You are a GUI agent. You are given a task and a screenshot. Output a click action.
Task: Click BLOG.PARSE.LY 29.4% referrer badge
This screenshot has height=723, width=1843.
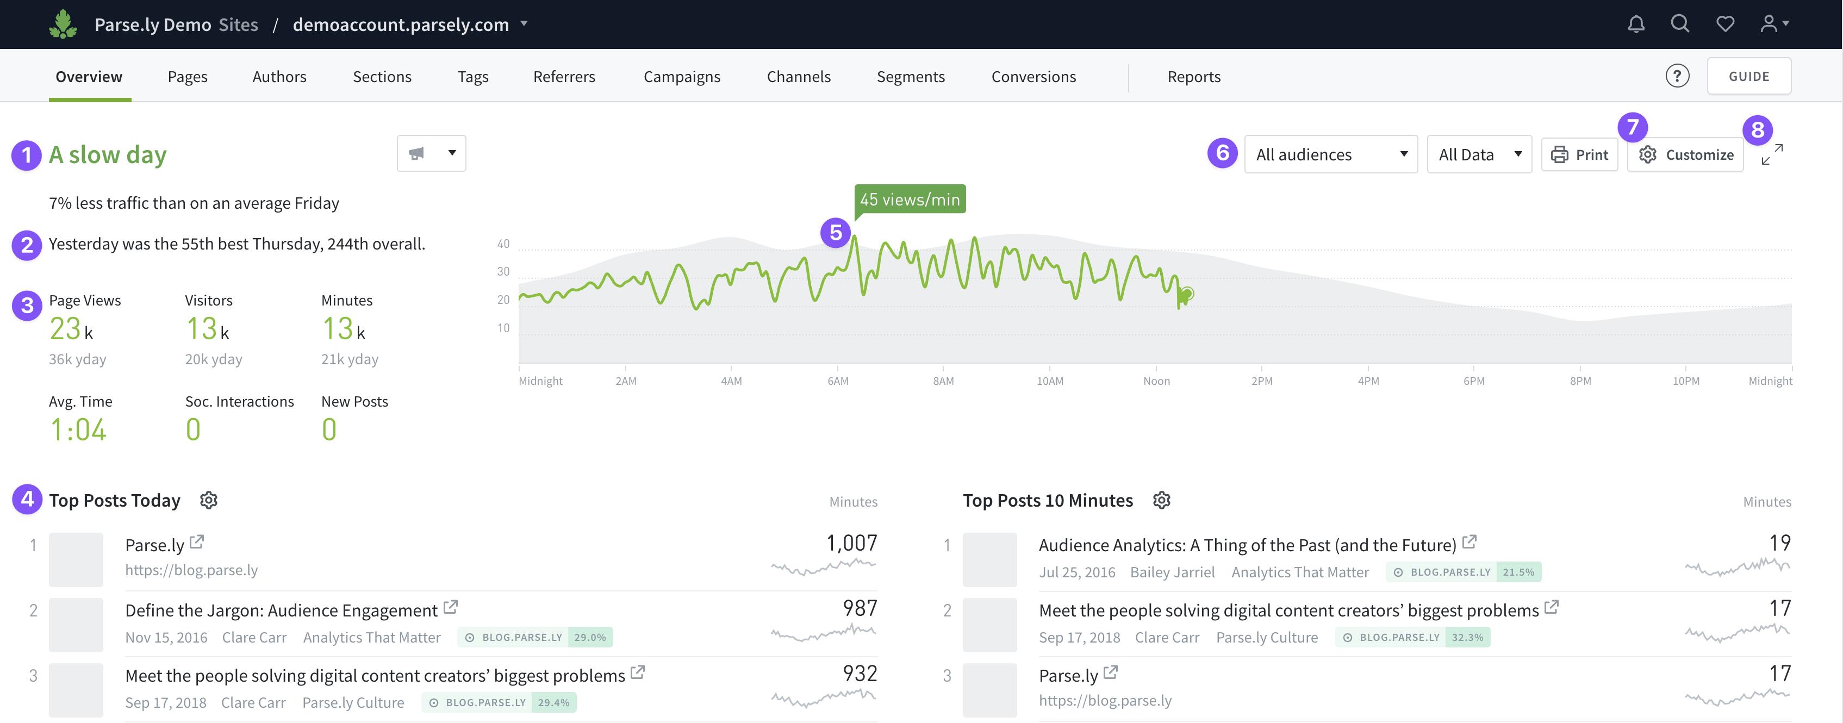pyautogui.click(x=499, y=702)
